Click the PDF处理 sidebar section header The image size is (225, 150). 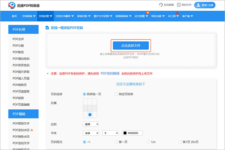23,29
